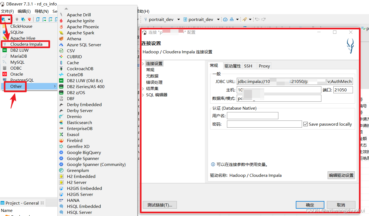Click the Apache Phoenix icon
369x216 pixels.
61,27
